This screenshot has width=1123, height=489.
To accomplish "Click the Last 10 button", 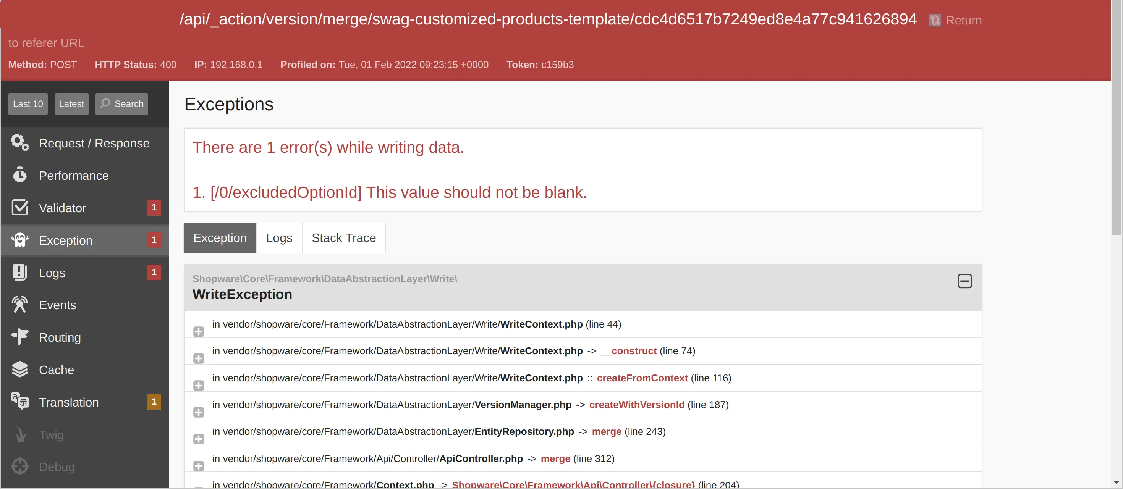I will [28, 104].
